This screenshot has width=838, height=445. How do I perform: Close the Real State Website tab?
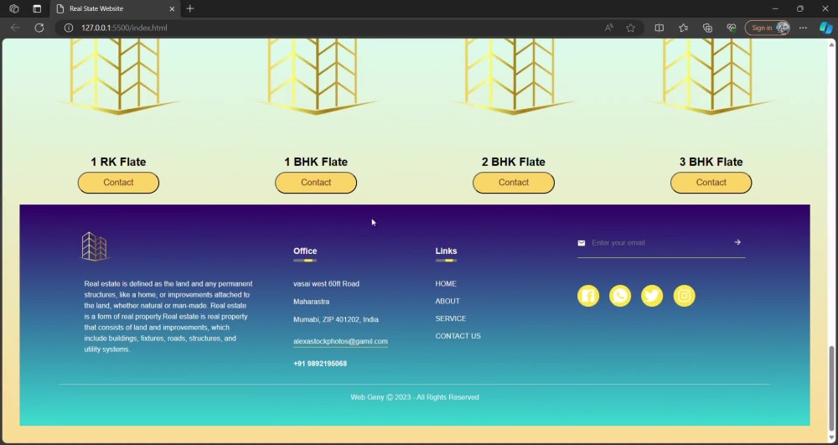coord(172,8)
